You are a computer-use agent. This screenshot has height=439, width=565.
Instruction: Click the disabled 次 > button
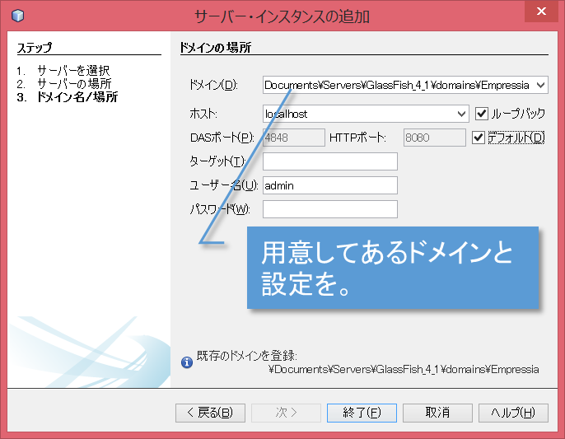[x=286, y=413]
